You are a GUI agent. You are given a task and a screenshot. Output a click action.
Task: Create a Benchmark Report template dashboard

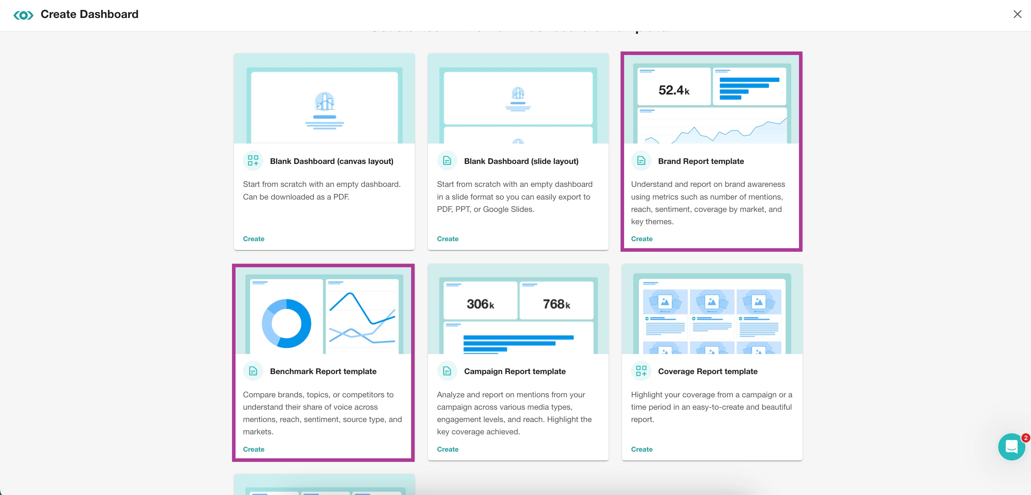click(254, 449)
